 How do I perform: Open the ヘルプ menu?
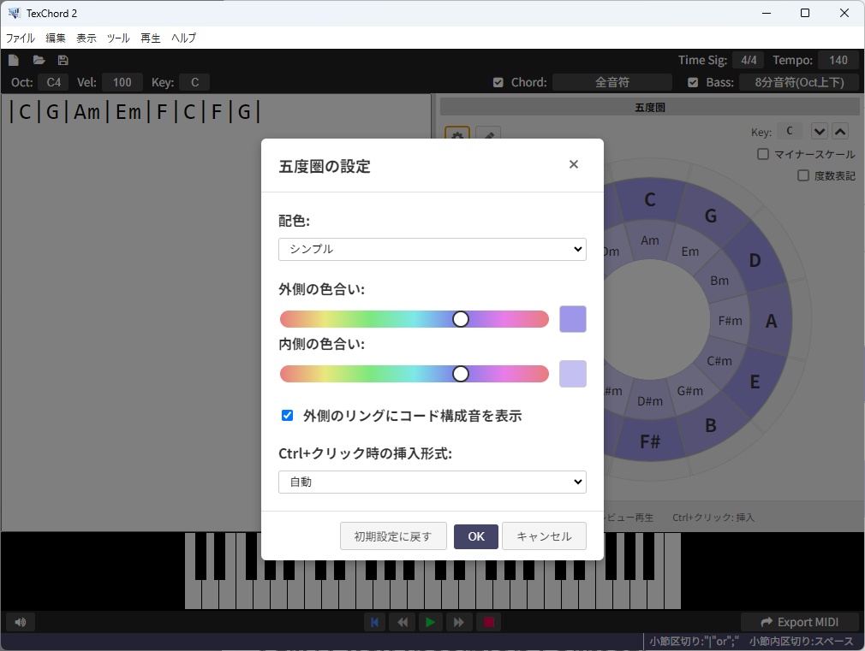coord(183,38)
